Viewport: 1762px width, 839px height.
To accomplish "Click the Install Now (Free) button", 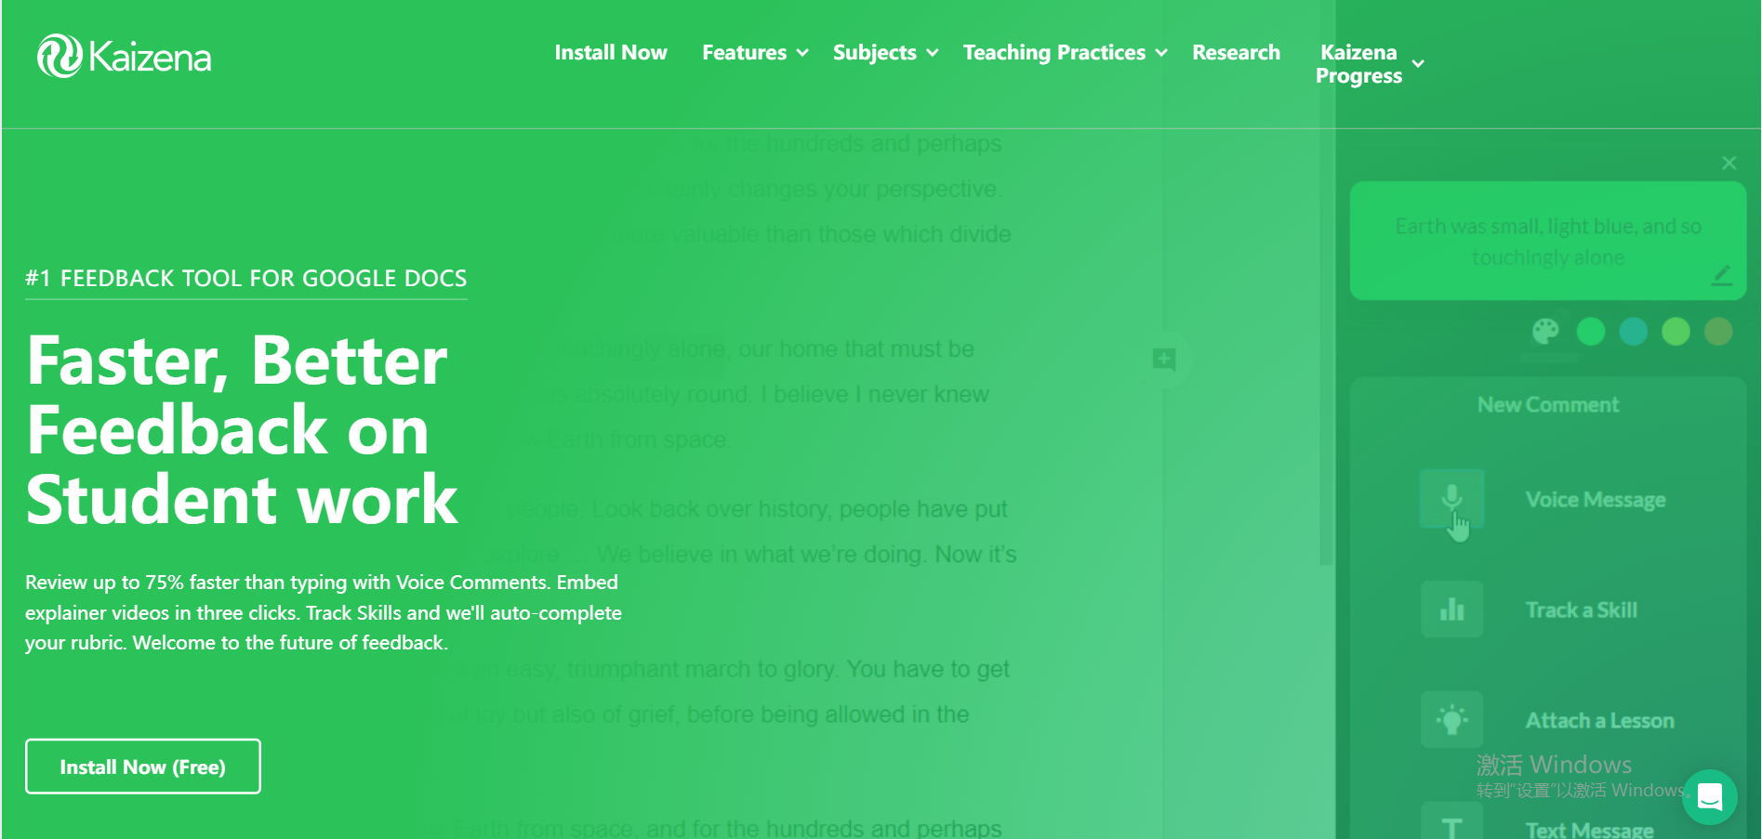I will coord(143,767).
